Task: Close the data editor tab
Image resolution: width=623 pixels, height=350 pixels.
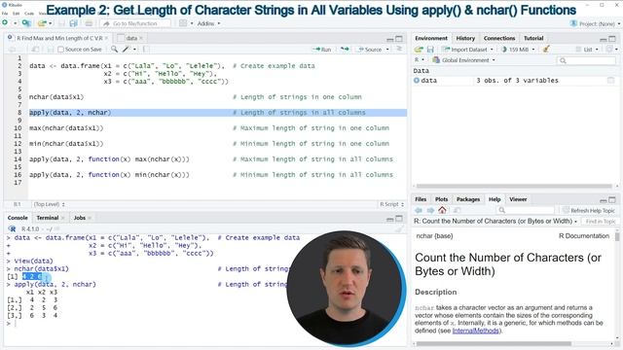Action: coord(141,38)
